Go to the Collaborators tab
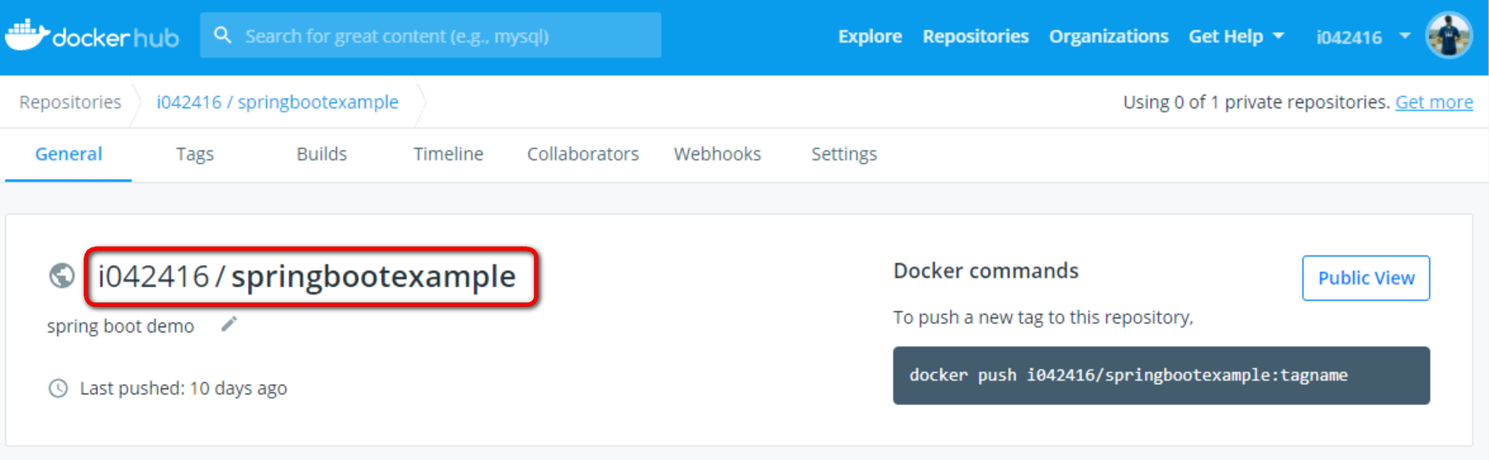1489x460 pixels. point(583,154)
